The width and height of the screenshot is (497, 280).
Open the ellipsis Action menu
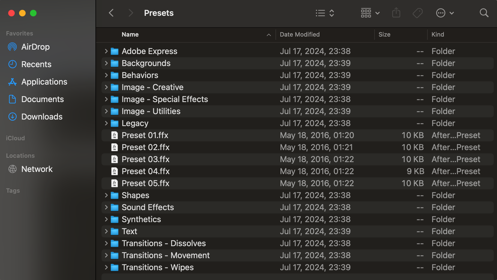pos(445,13)
